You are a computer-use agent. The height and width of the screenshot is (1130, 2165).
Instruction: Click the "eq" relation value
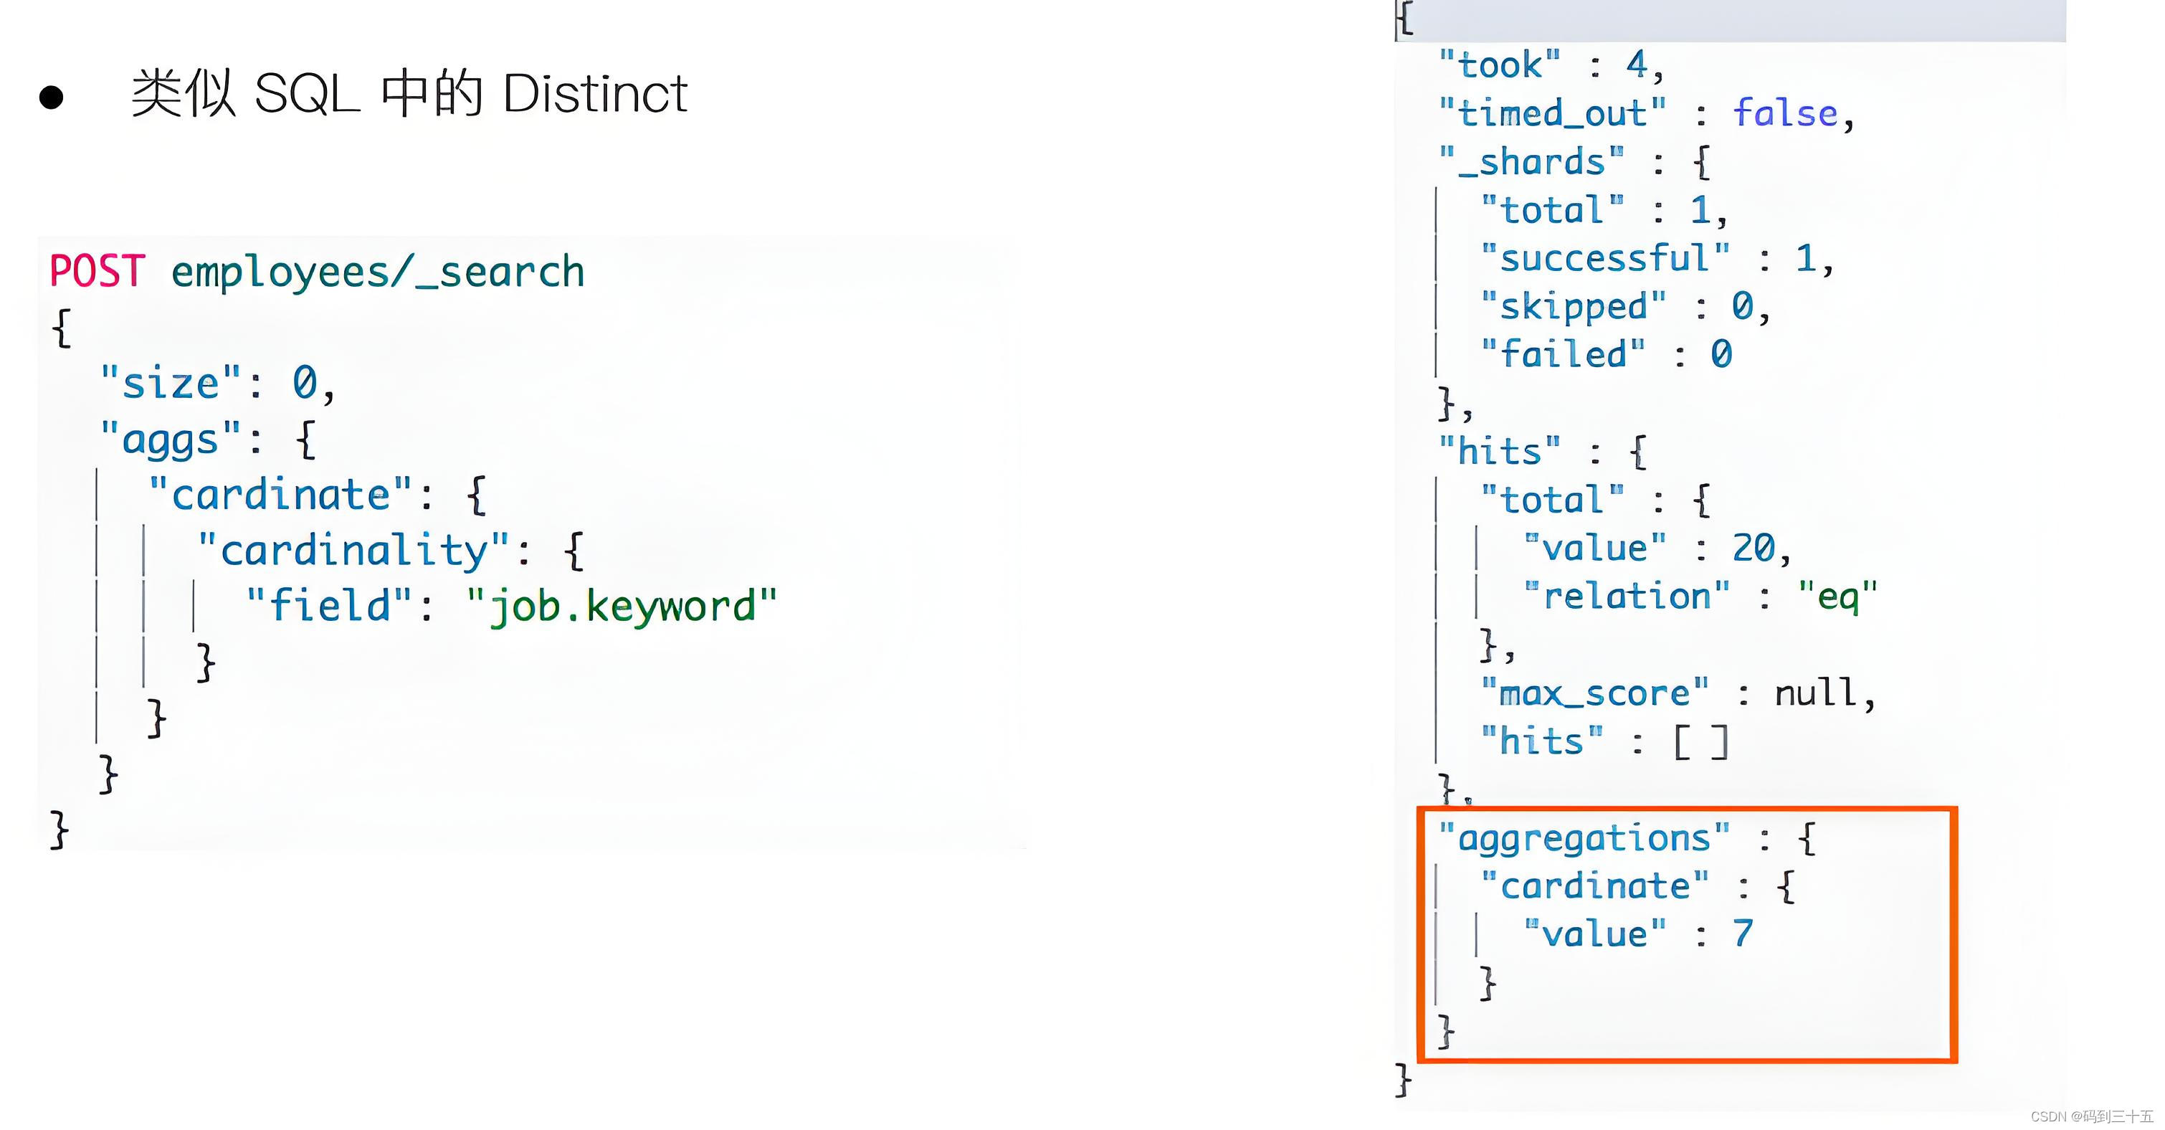(1837, 597)
